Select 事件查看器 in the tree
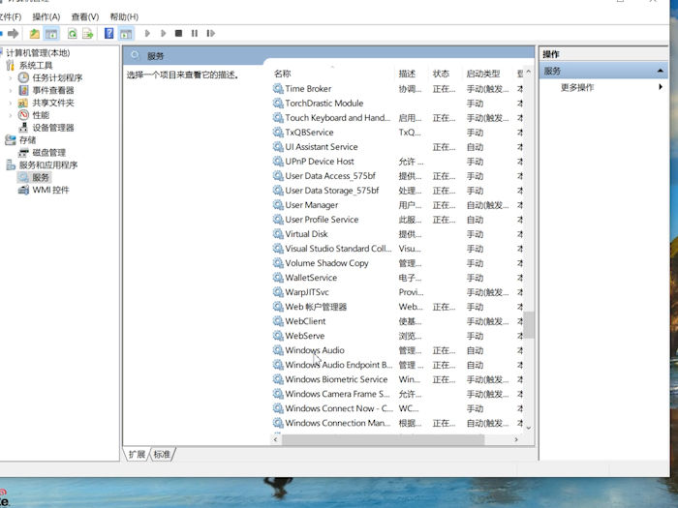 53,90
